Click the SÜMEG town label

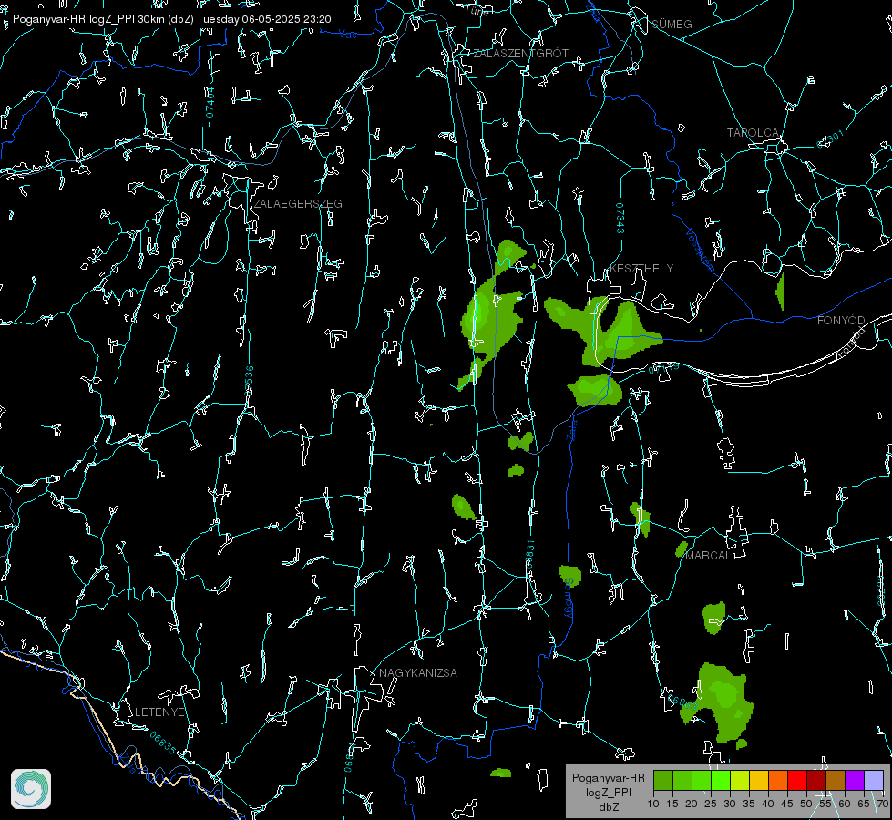click(x=672, y=24)
